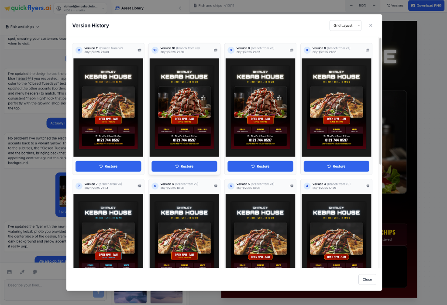The width and height of the screenshot is (447, 305).
Task: Click the image icon on Version 7 card
Action: tap(139, 186)
